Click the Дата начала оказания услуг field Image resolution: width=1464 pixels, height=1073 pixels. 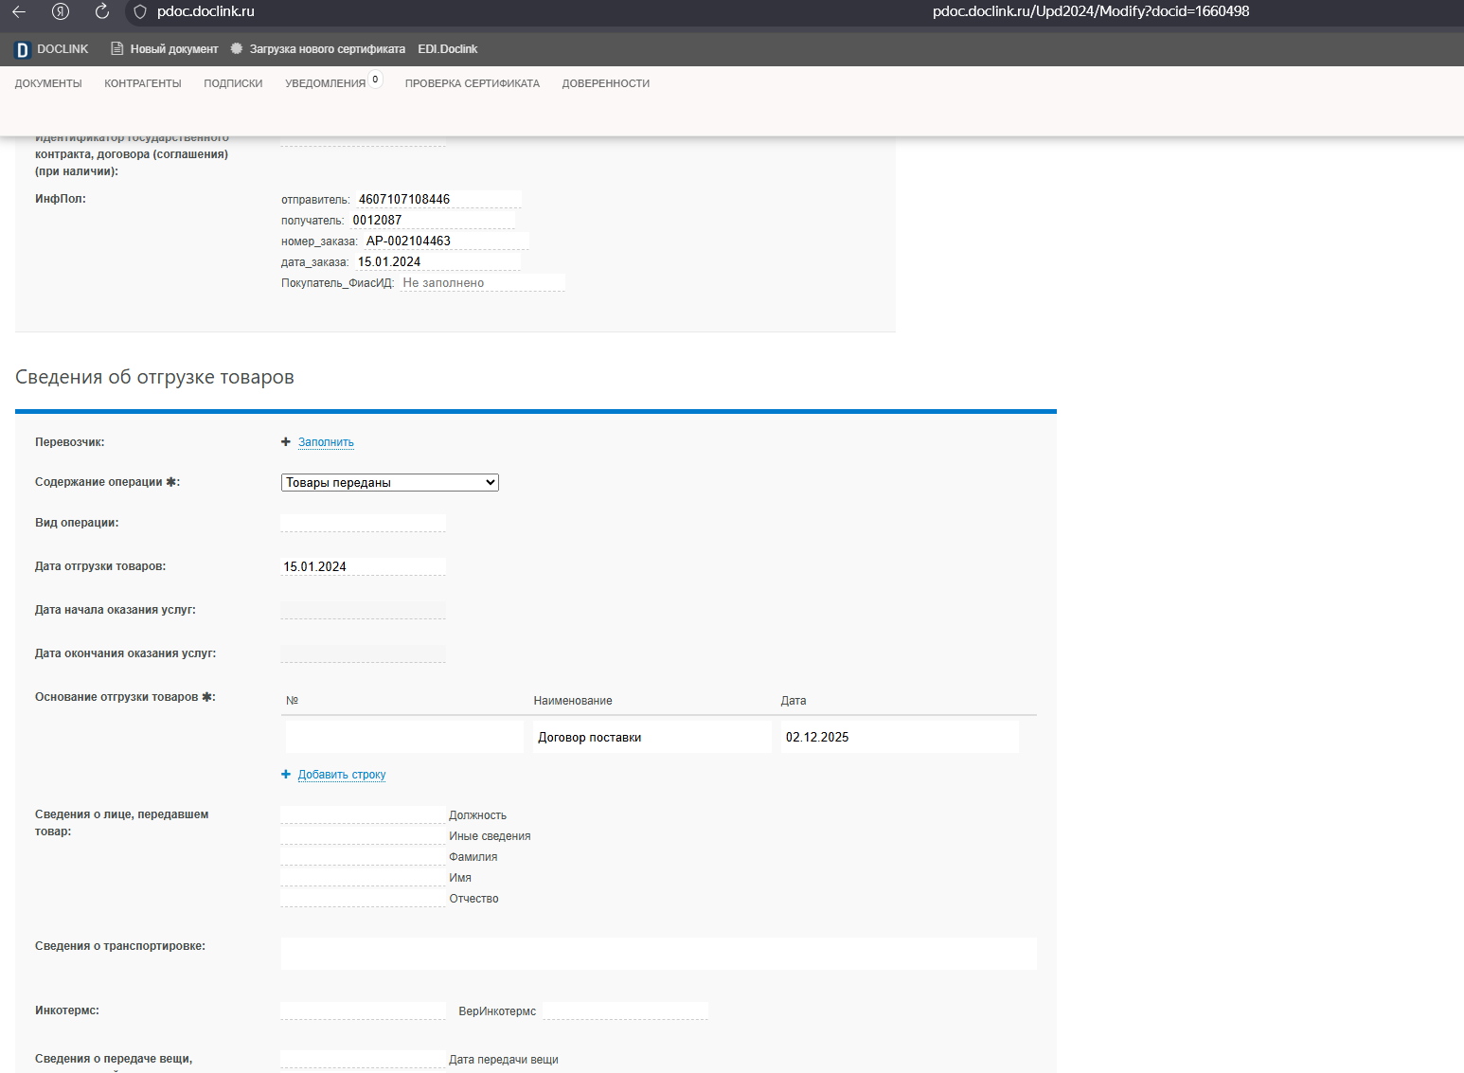click(x=364, y=610)
